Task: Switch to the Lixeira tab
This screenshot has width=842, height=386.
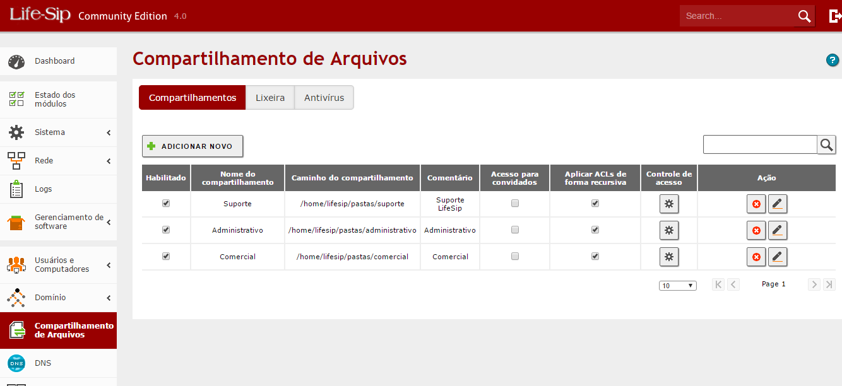Action: (x=270, y=98)
